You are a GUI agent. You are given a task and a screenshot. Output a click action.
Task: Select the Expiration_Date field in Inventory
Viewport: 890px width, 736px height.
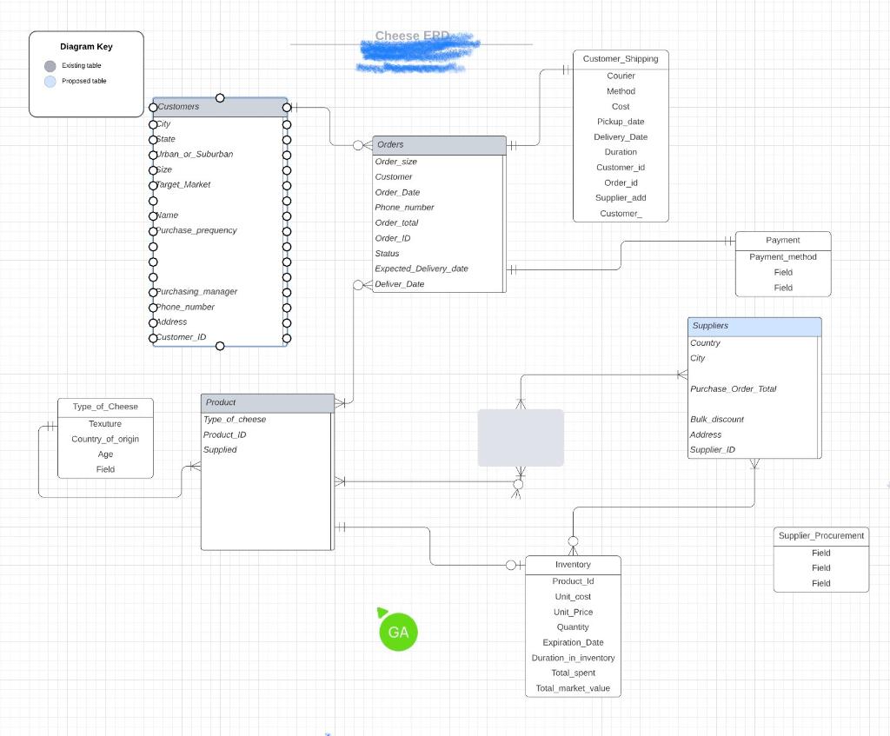click(573, 642)
